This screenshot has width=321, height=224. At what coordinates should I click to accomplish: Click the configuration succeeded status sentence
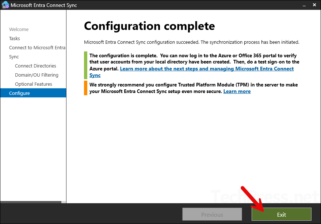192,42
